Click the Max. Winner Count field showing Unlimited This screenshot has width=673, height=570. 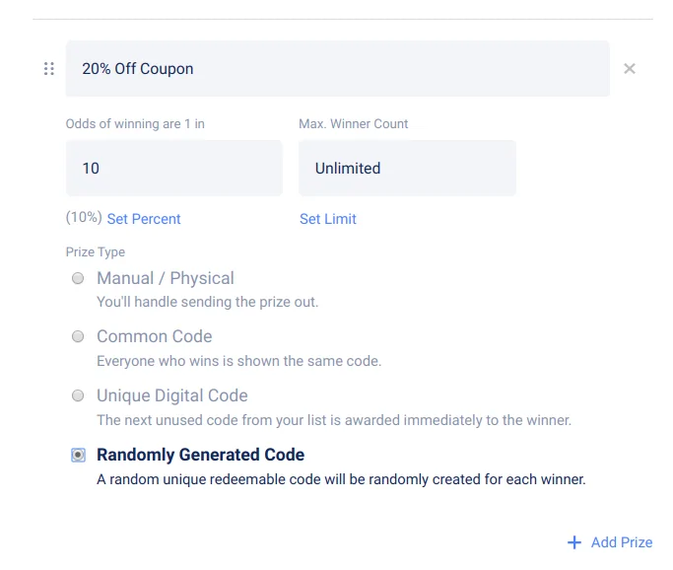pos(406,169)
